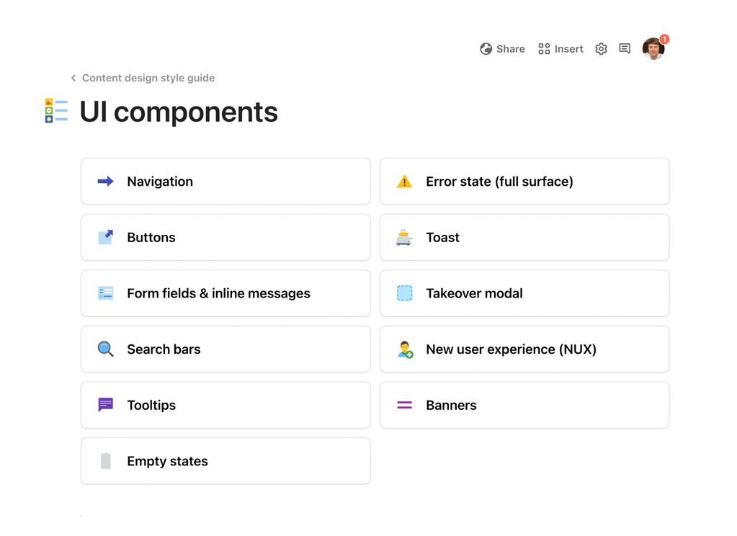
Task: Click the purple speech bubble Tooltips icon
Action: click(106, 405)
